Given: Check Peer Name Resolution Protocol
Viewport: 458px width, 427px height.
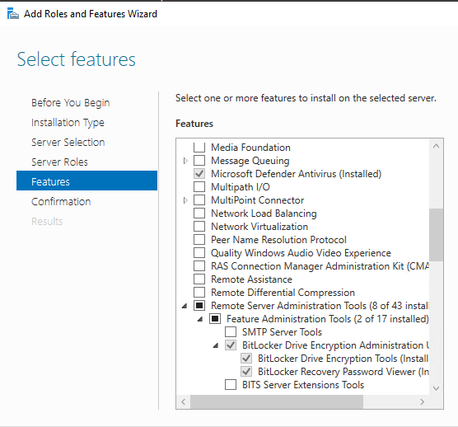Looking at the screenshot, I should tap(199, 239).
